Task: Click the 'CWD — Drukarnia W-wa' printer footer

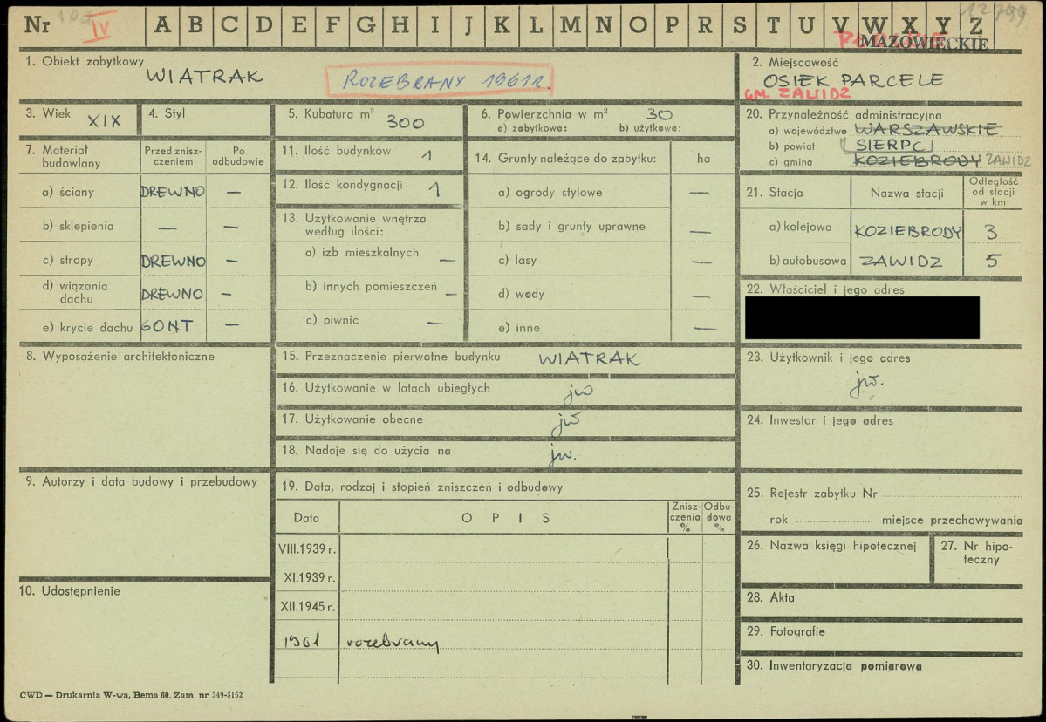Action: pyautogui.click(x=131, y=695)
